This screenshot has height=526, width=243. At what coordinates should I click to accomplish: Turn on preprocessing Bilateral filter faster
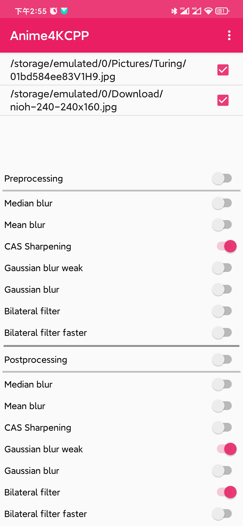(222, 332)
